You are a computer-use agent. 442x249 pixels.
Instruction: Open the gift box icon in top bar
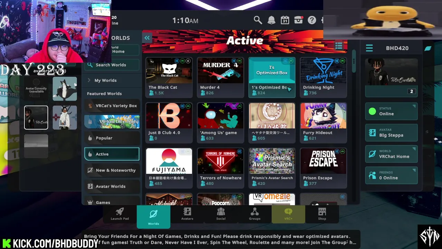(299, 20)
